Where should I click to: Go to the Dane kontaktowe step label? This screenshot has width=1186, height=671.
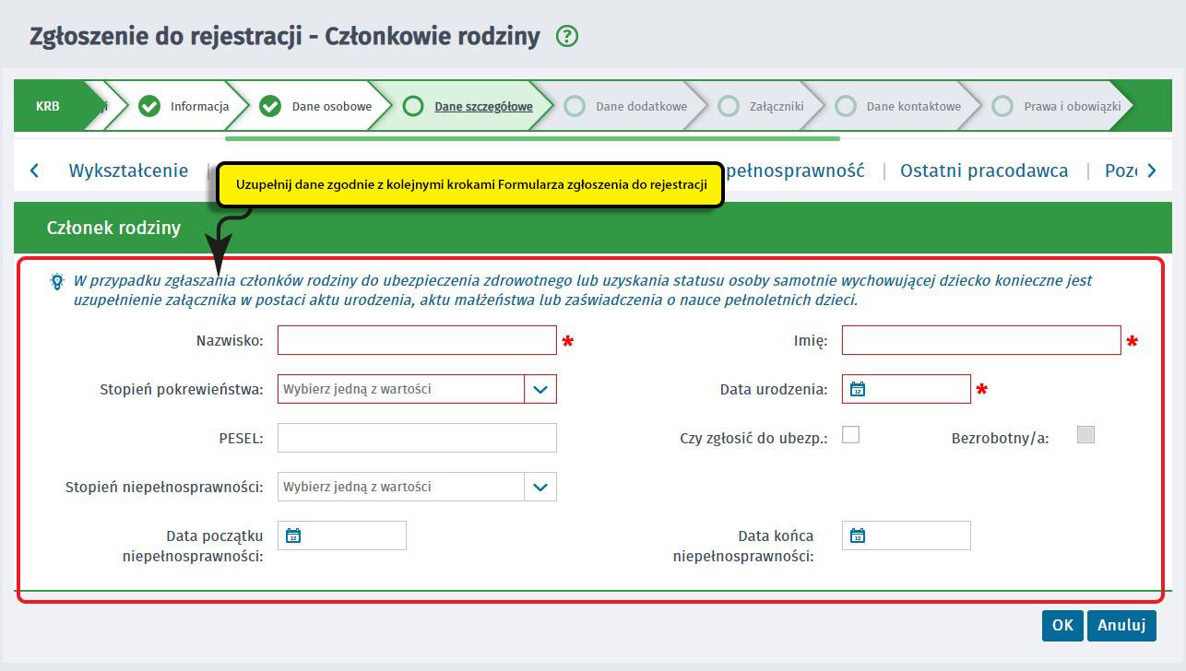point(914,106)
